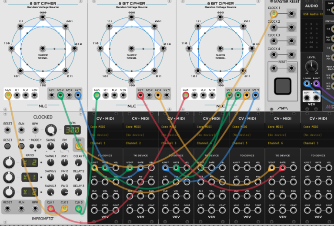
Task: Click the 110 jack on leftmost 8 Bit Cipher
Action: [11, 48]
